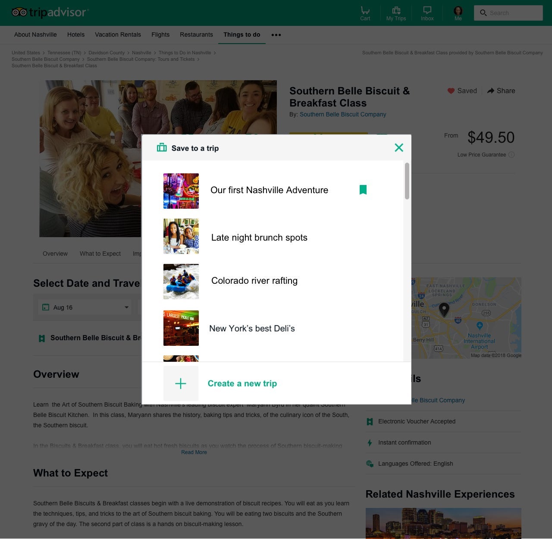
Task: Click the Me profile avatar
Action: pyautogui.click(x=458, y=11)
